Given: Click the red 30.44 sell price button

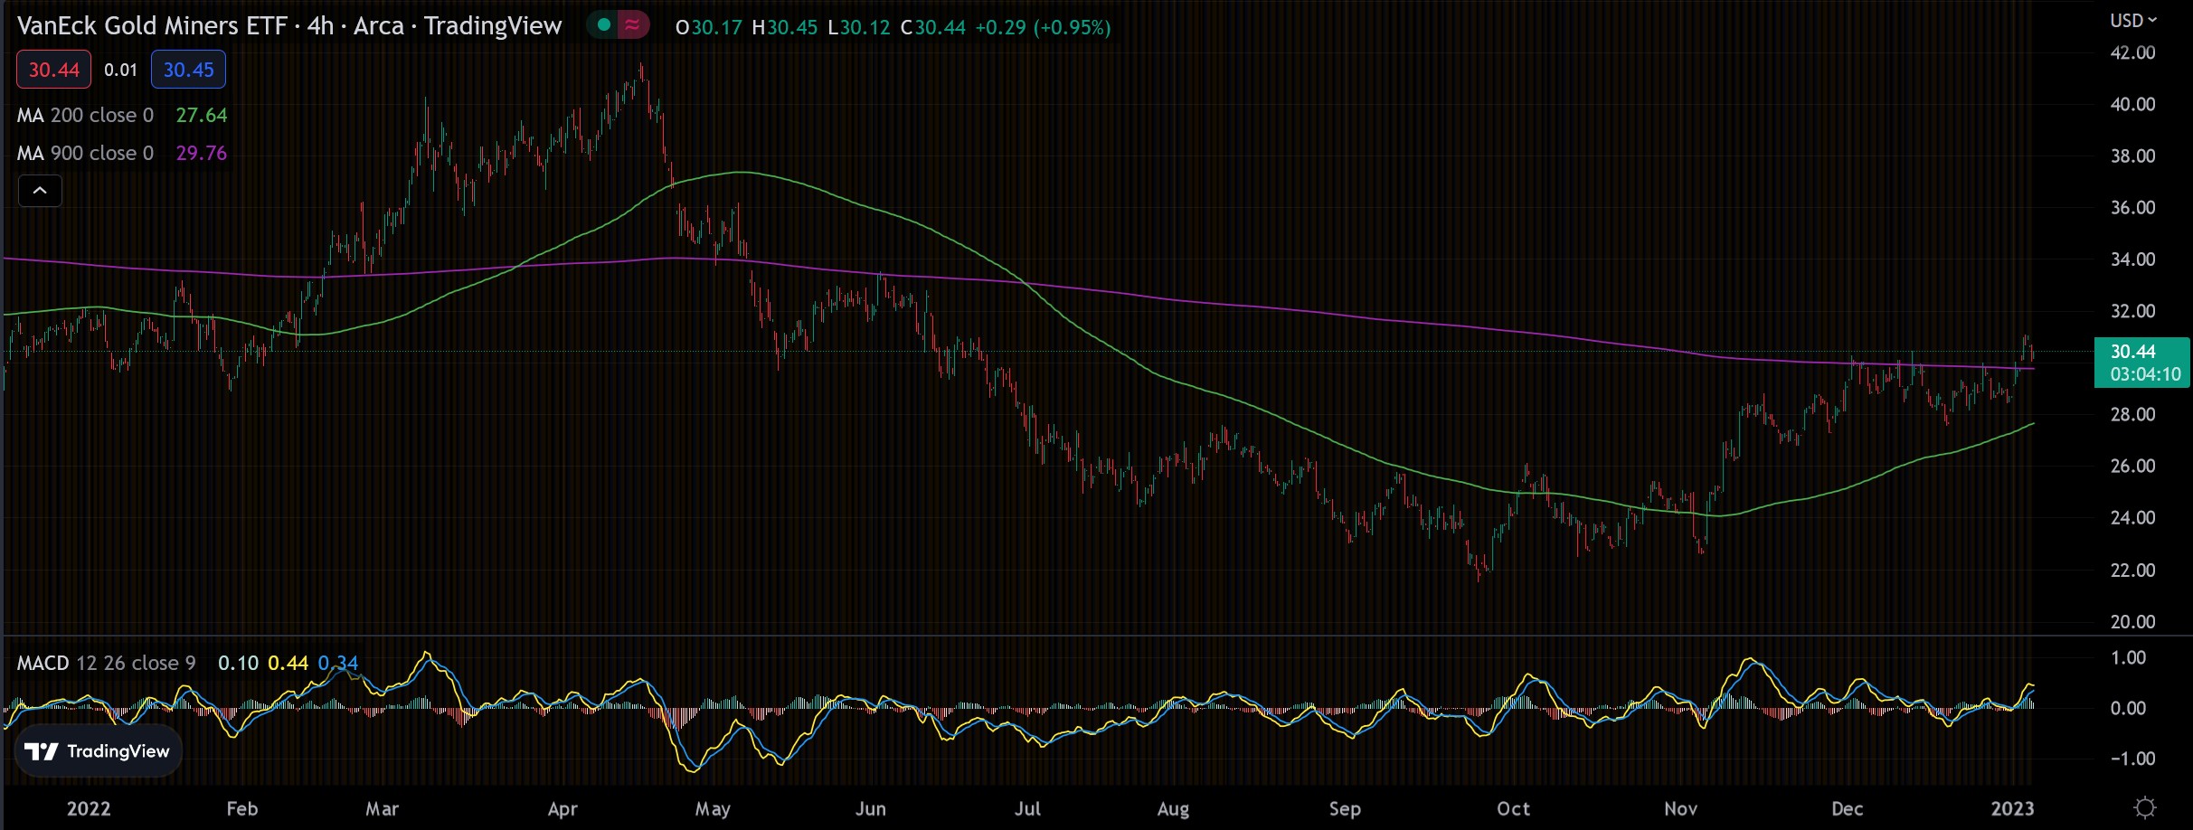Looking at the screenshot, I should pyautogui.click(x=53, y=70).
